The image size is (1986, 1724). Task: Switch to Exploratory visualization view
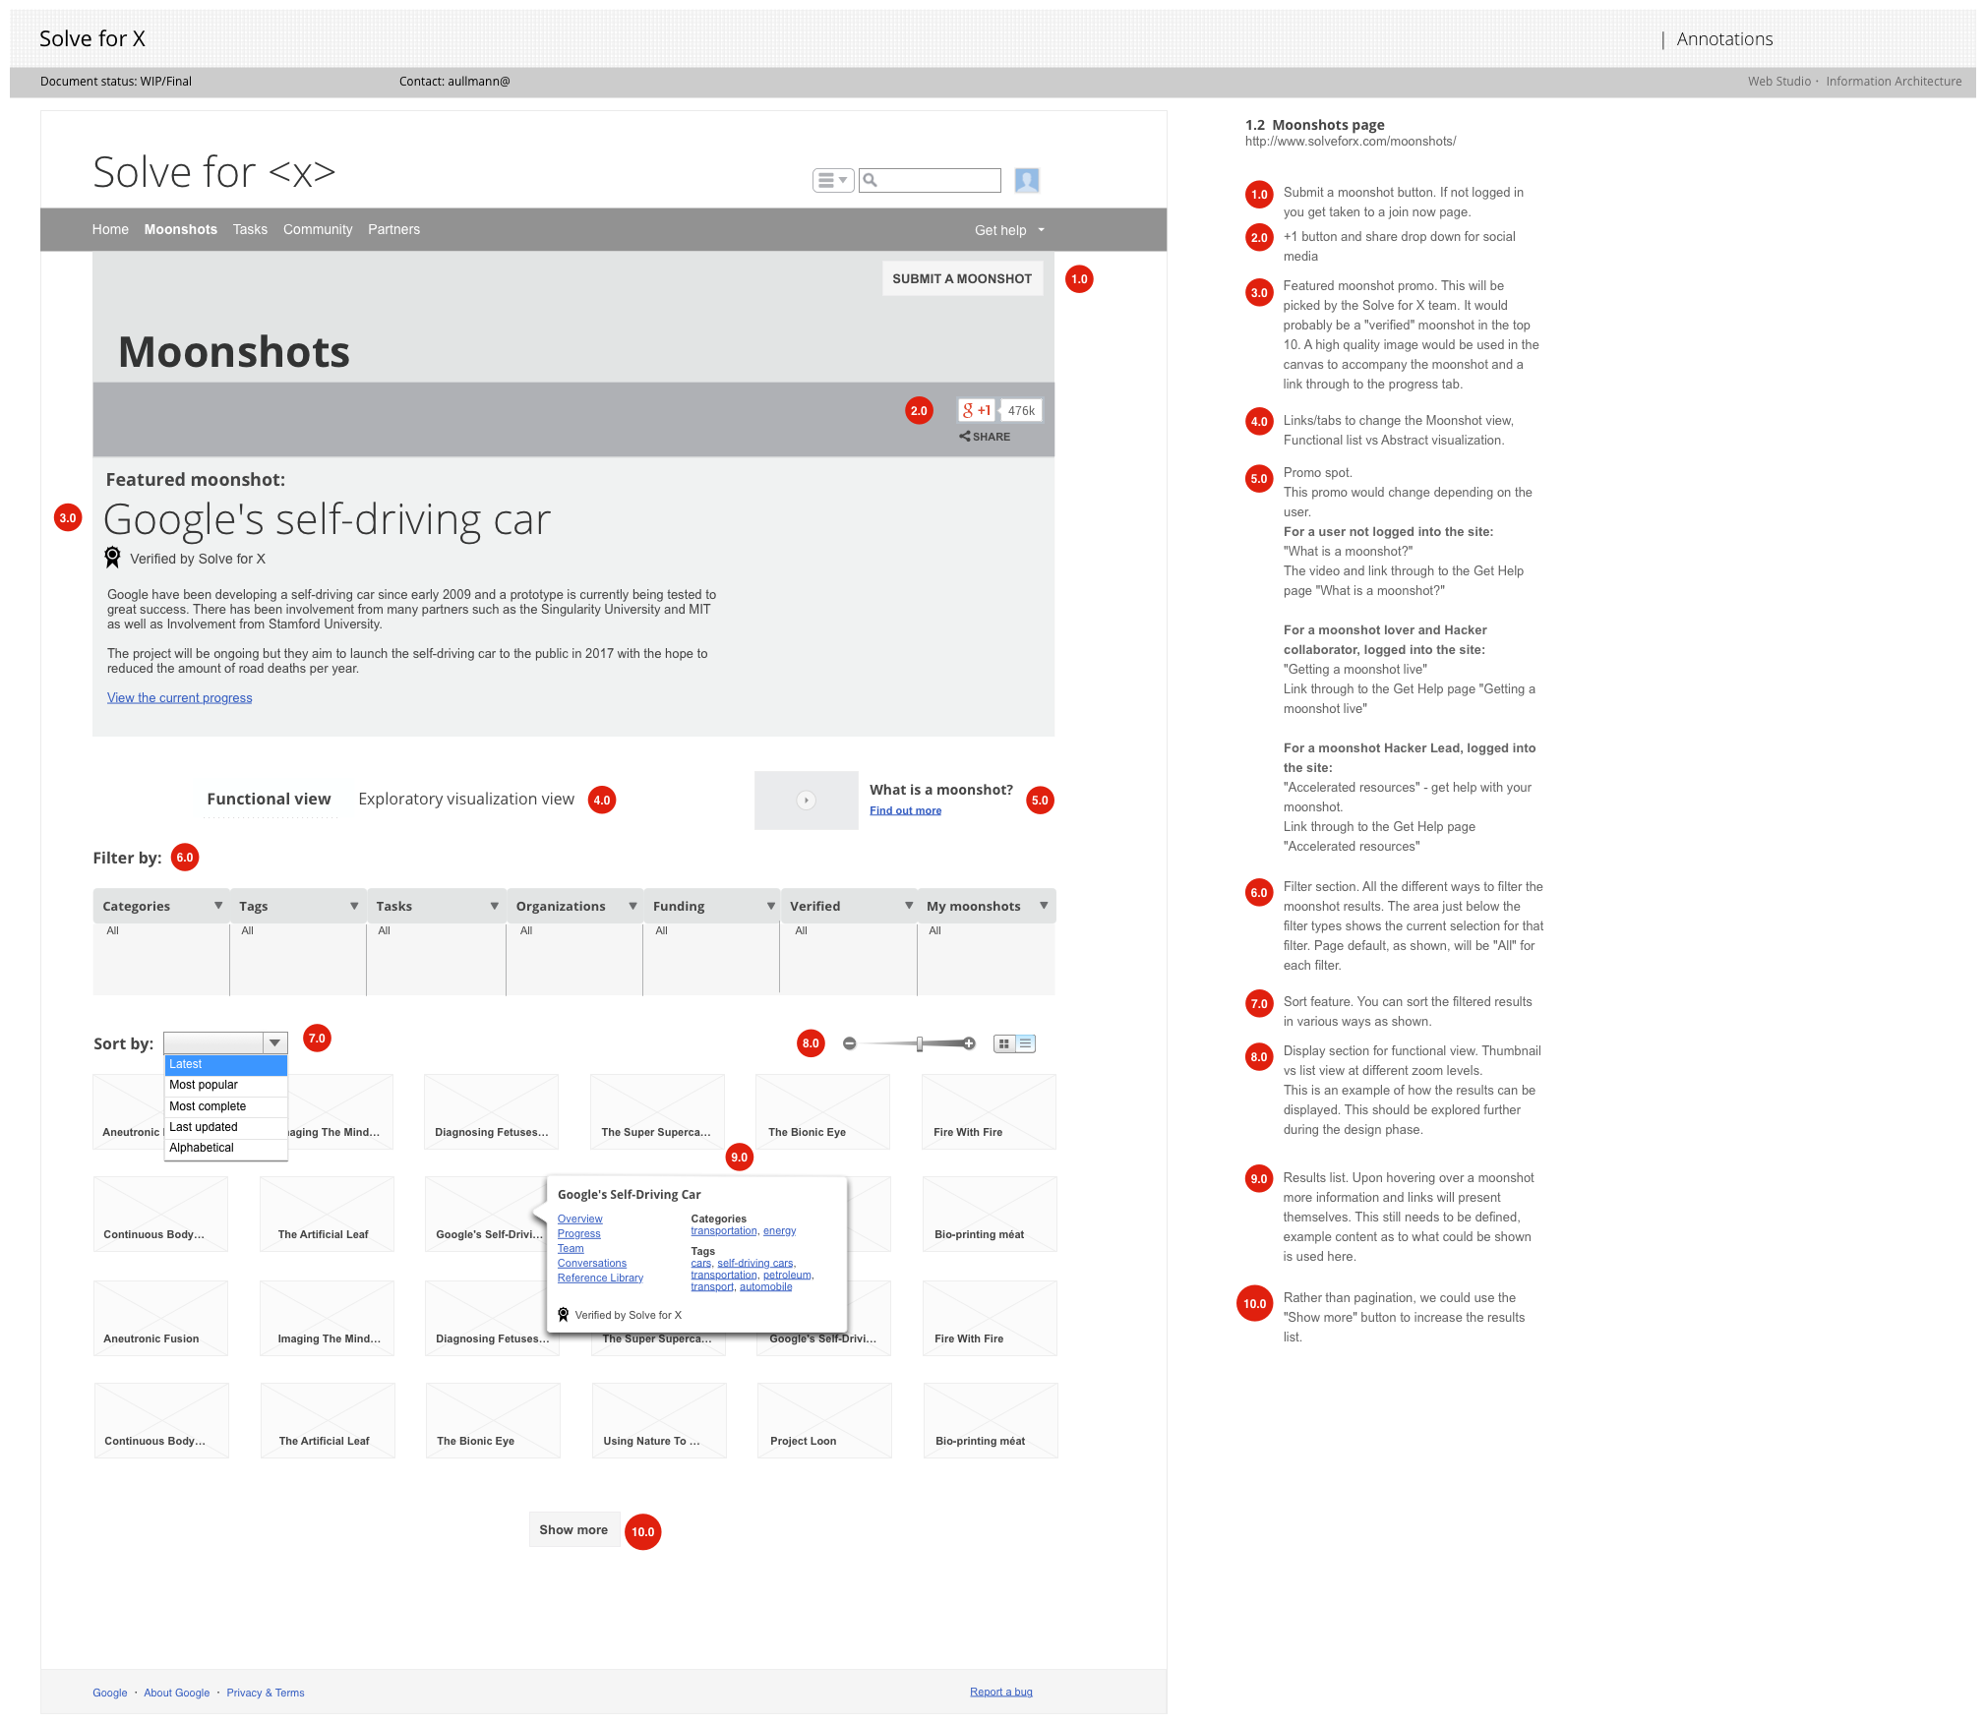466,800
